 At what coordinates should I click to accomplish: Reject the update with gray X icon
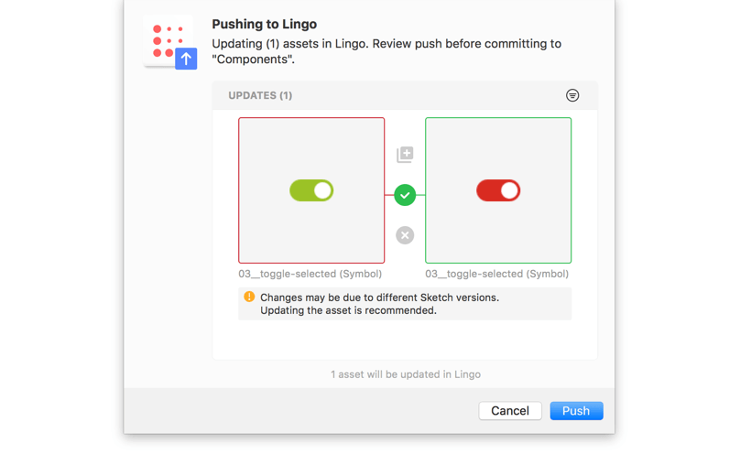[405, 235]
